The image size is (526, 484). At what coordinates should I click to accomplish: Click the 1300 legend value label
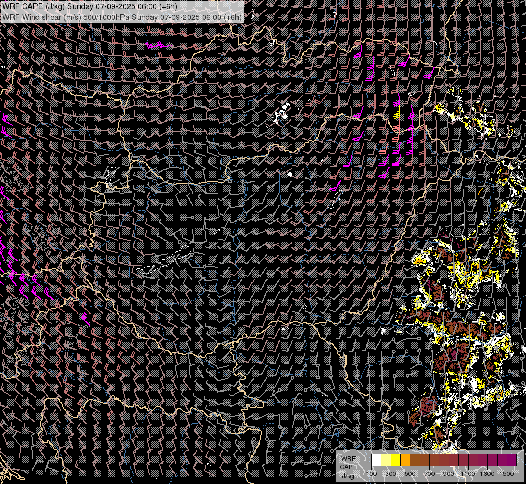[487, 474]
